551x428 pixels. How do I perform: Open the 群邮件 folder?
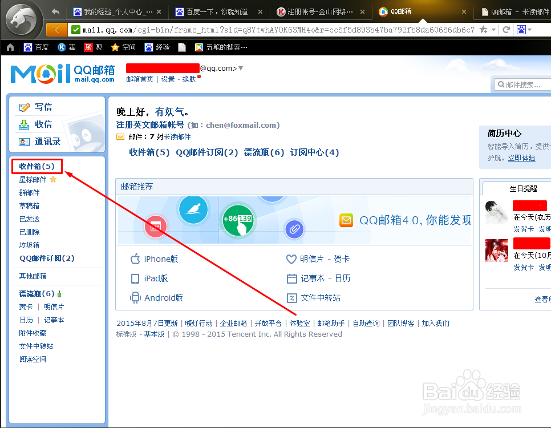point(30,193)
